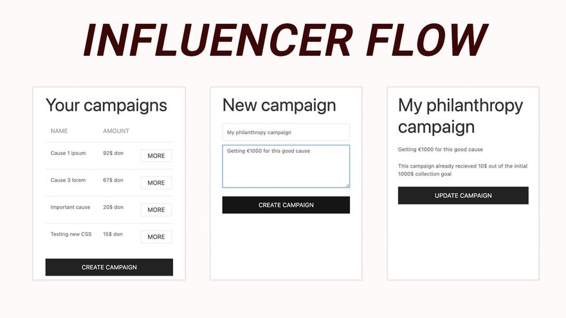The image size is (566, 318).
Task: Click the AMOUNT column header
Action: [116, 131]
